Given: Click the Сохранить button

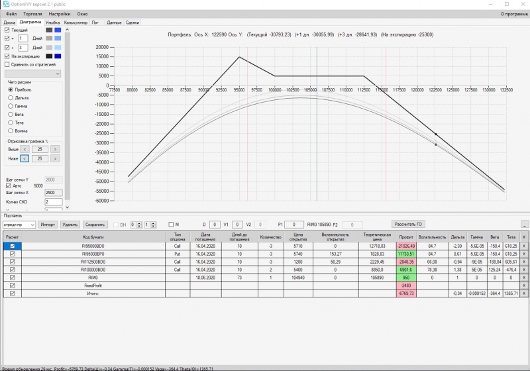Looking at the screenshot, I should tap(95, 225).
